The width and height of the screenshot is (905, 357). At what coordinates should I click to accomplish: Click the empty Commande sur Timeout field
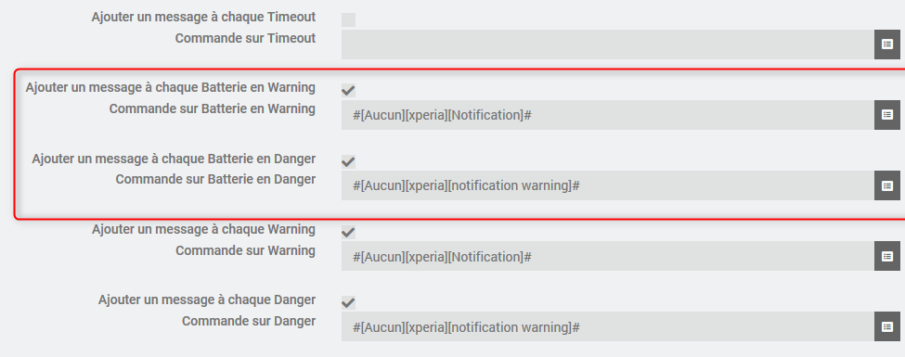tap(608, 45)
